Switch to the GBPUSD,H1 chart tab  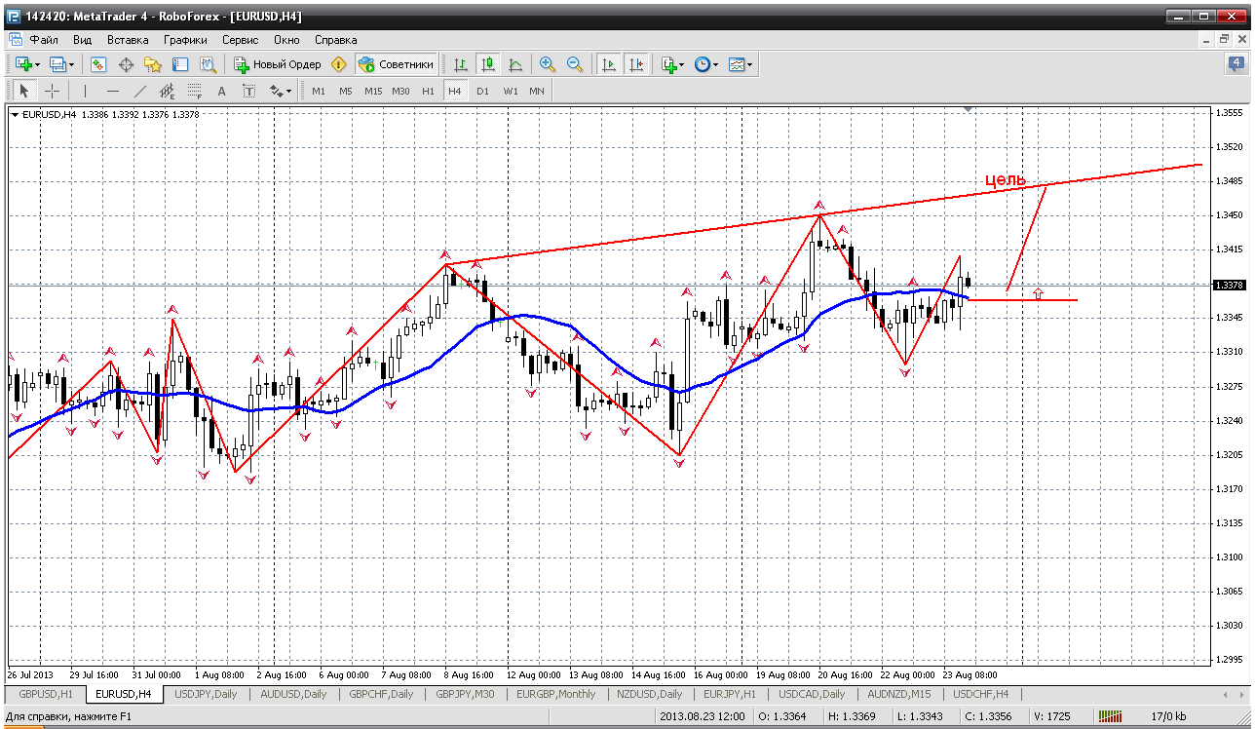click(45, 694)
